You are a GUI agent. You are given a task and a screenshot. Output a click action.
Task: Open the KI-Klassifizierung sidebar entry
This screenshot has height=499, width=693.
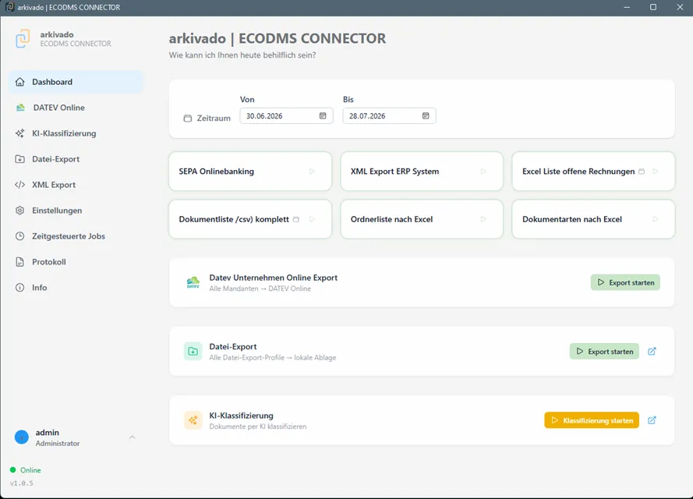[76, 133]
